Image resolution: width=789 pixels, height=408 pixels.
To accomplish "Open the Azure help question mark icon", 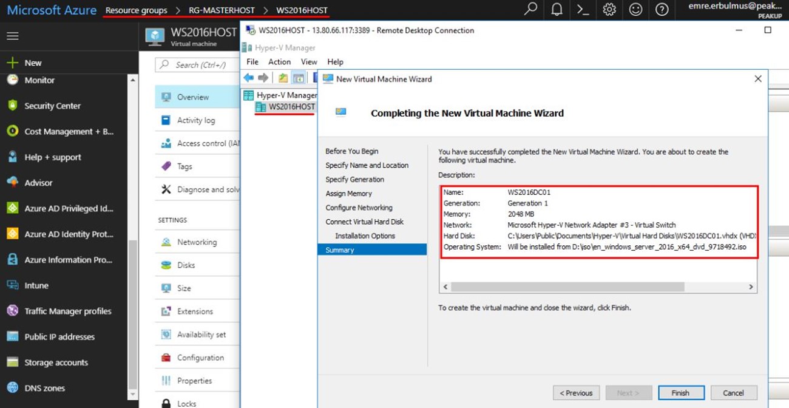I will click(662, 10).
